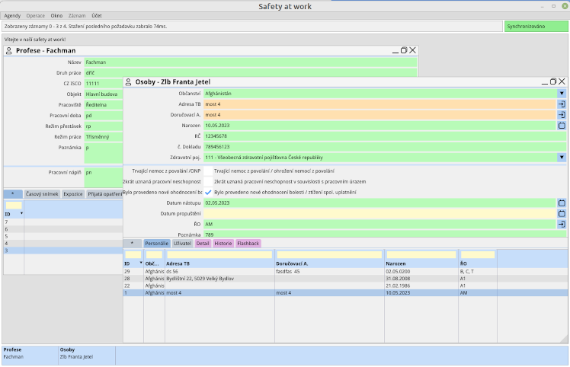The width and height of the screenshot is (570, 367).
Task: Switch to the Uživatel tab
Action: (x=182, y=244)
